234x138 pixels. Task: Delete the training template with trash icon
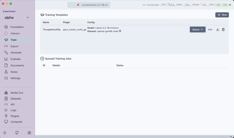[223, 29]
